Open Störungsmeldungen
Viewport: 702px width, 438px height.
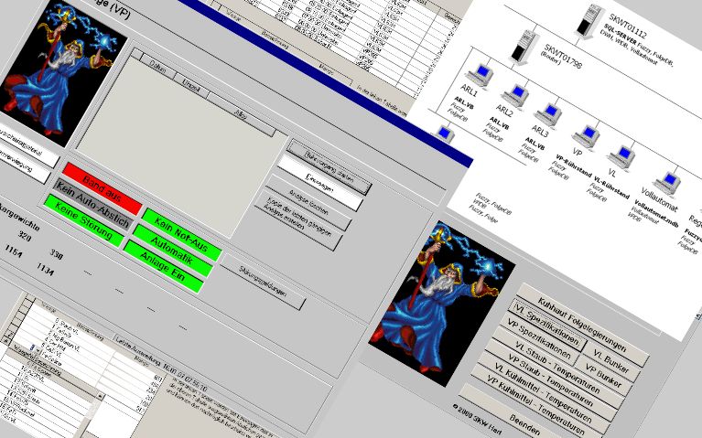tap(263, 282)
